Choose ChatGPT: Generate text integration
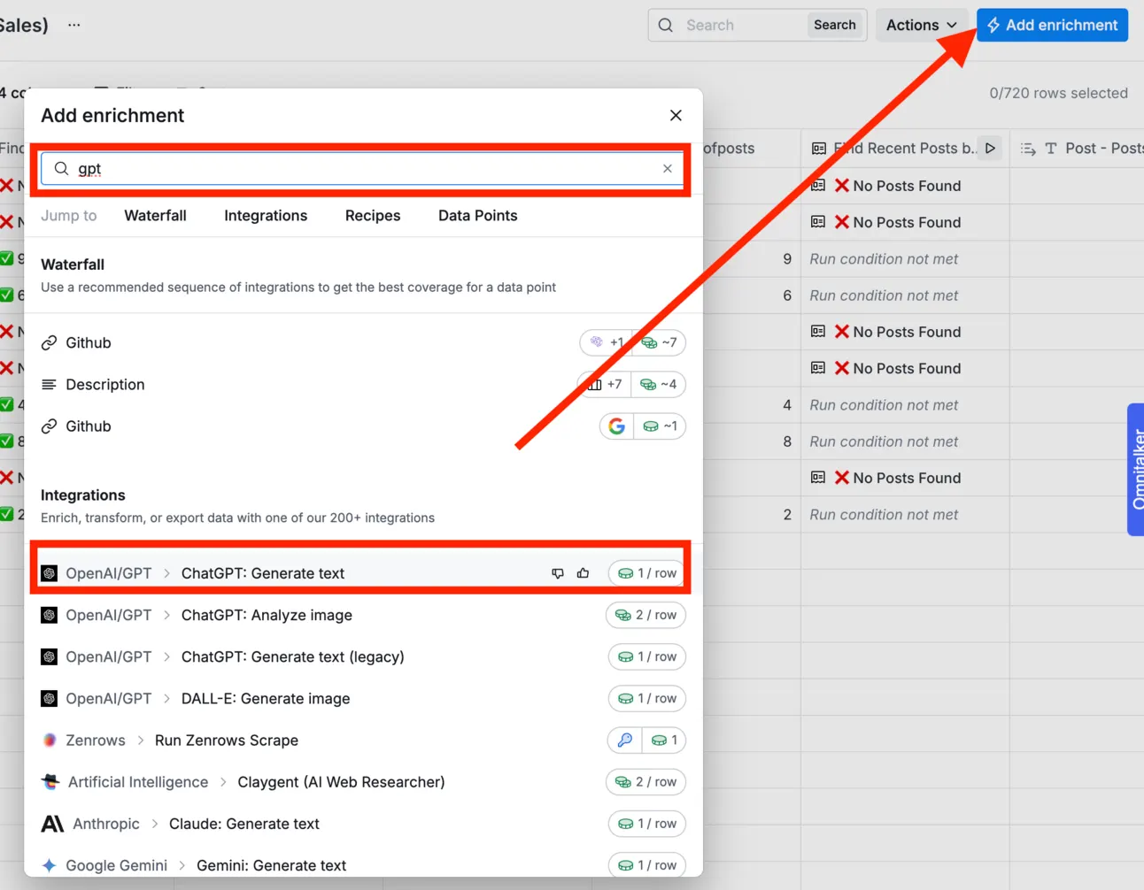Screen dimensions: 1144x890 pos(363,573)
